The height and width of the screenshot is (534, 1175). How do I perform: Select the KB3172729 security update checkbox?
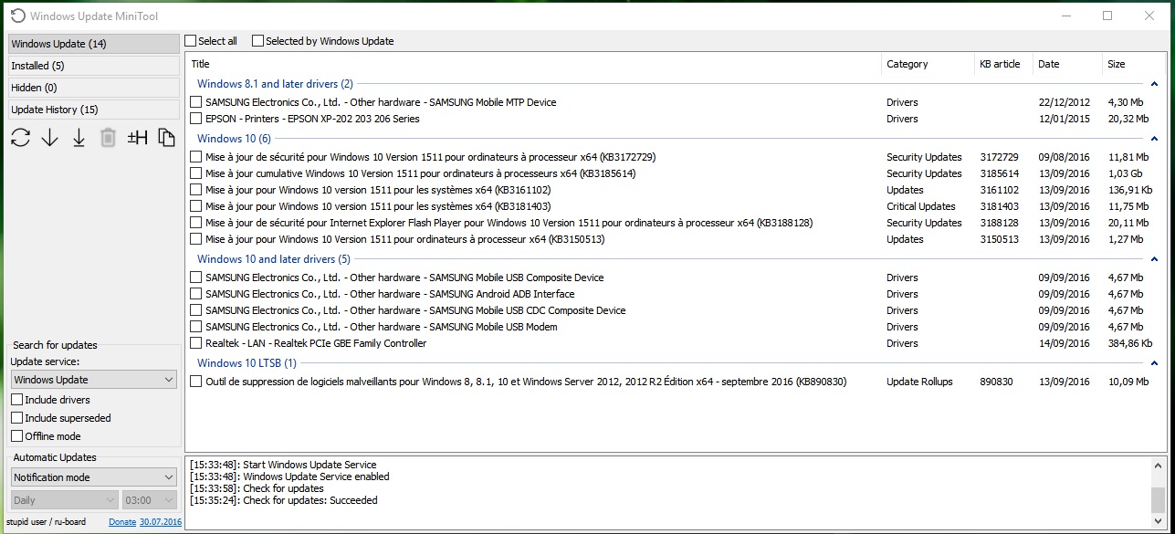pos(195,157)
